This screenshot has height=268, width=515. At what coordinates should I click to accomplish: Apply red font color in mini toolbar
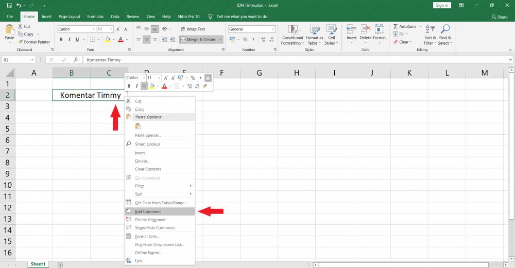[x=165, y=86]
